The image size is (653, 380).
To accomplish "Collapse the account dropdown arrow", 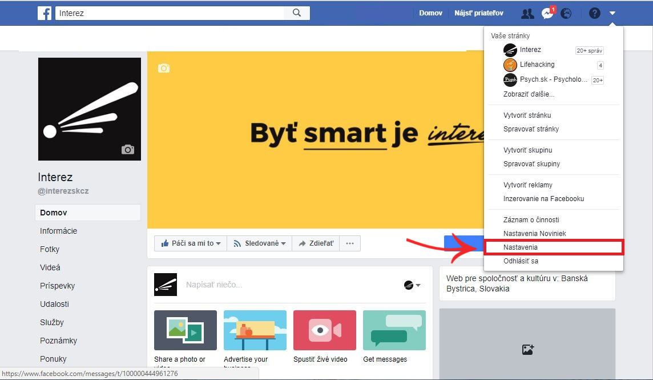I will [612, 13].
